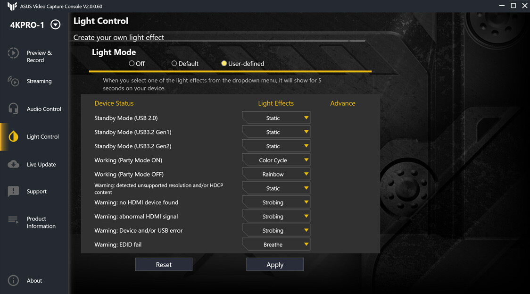Open Standby Mode (USB 2.0) light effect dropdown
This screenshot has width=530, height=294.
pos(276,118)
